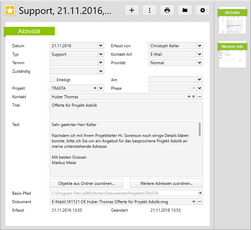
Task: Jump to project TRASTA via arrow icon
Action: (95, 88)
